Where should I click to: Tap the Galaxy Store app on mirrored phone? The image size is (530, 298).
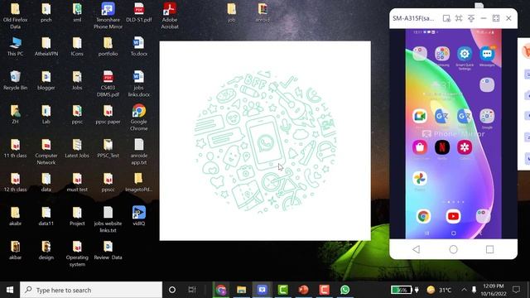click(420, 147)
